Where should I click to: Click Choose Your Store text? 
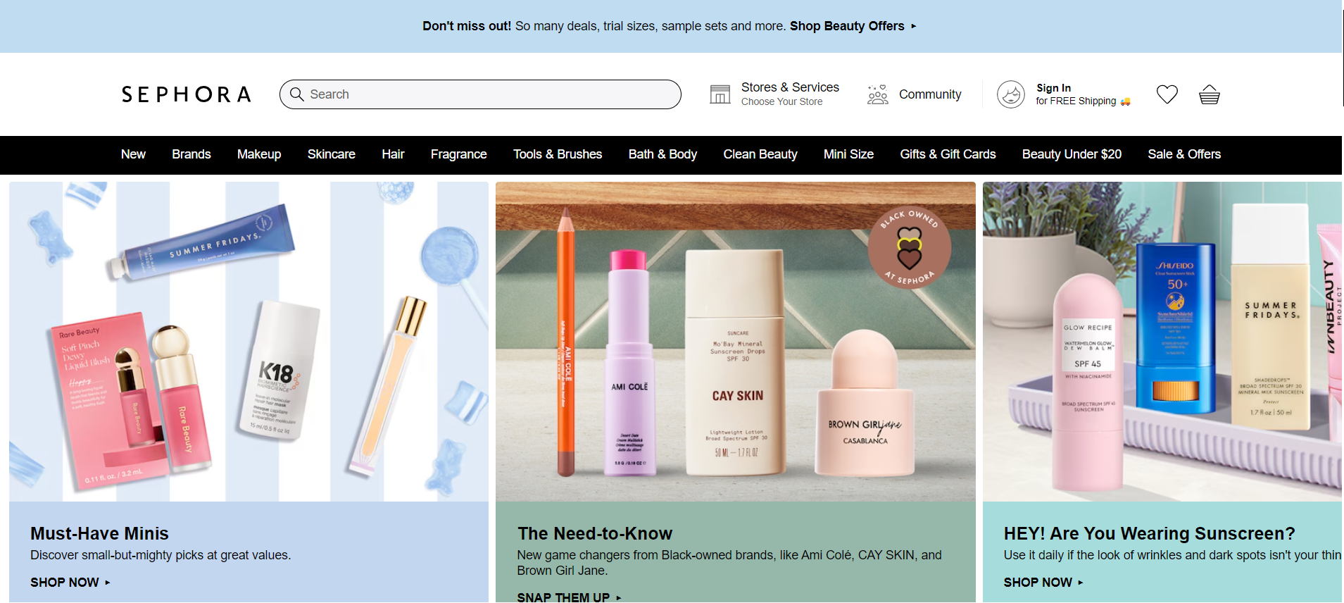coord(781,101)
